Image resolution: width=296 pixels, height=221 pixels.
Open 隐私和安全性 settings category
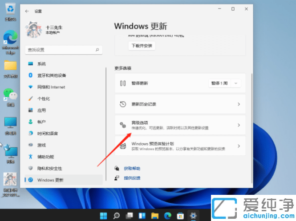(x=64, y=168)
